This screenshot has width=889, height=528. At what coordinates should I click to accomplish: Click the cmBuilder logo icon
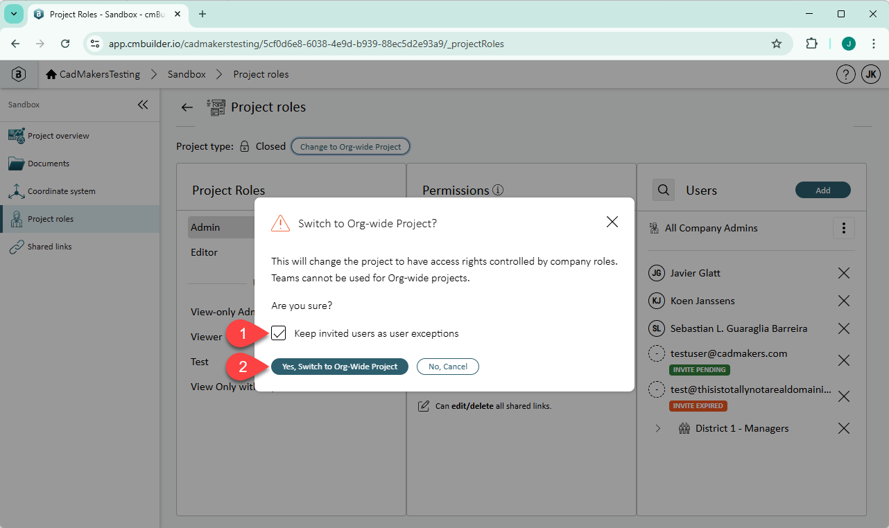(19, 74)
